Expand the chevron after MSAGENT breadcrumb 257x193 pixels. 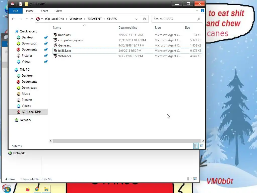click(x=104, y=19)
